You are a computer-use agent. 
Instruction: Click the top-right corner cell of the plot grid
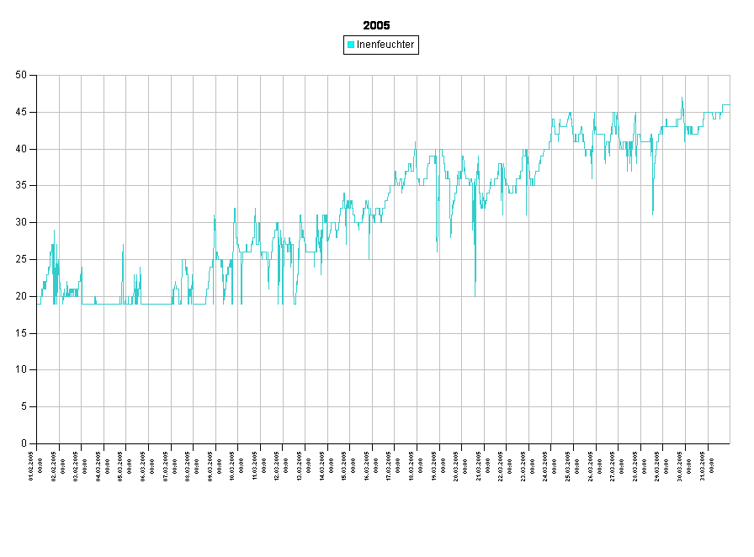719,93
